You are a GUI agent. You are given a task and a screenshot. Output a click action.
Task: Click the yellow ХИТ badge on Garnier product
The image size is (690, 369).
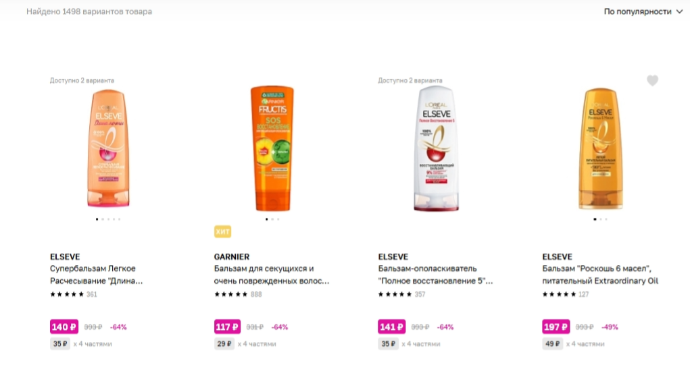[222, 231]
